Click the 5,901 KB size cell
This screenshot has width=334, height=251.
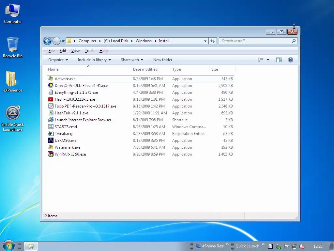point(225,86)
